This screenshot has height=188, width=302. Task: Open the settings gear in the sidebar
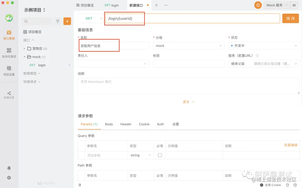(x=9, y=177)
